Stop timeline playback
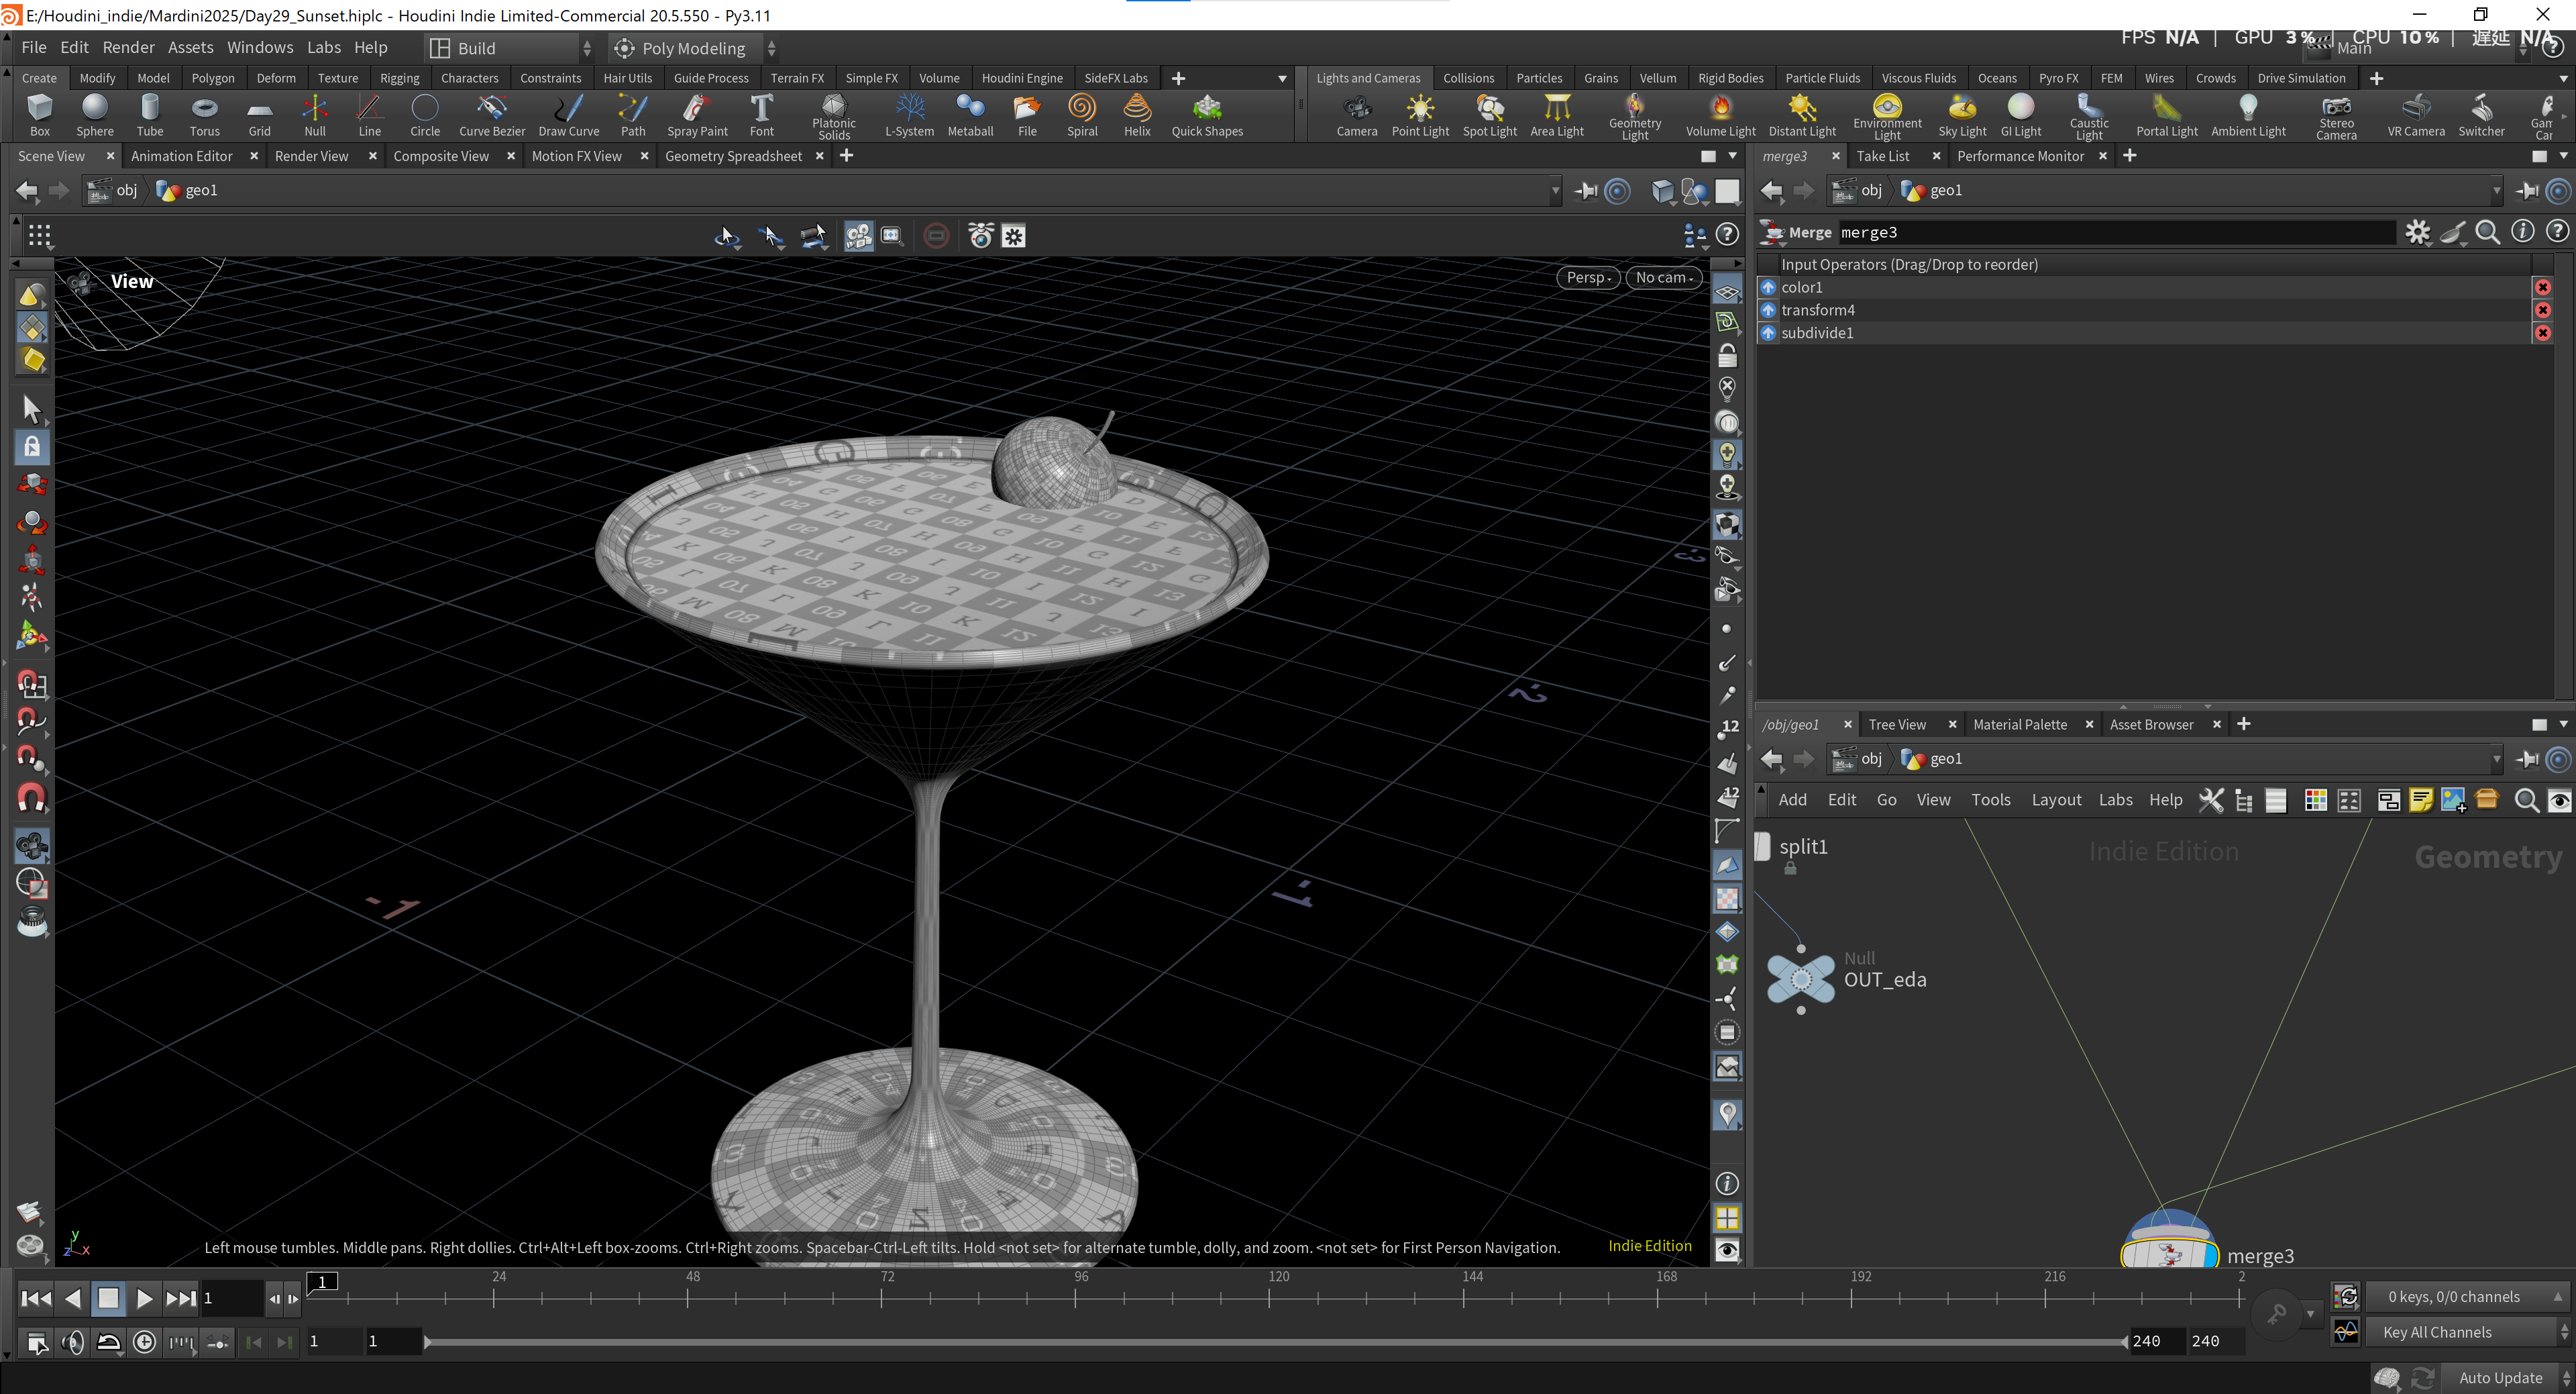 (x=108, y=1299)
